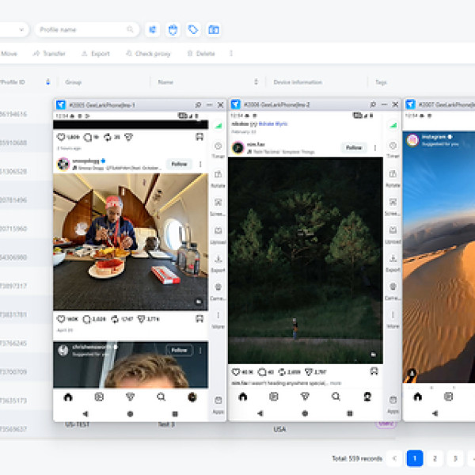Open the Apps icon in phone-1 sidebar
Image resolution: width=475 pixels, height=475 pixels.
[218, 401]
